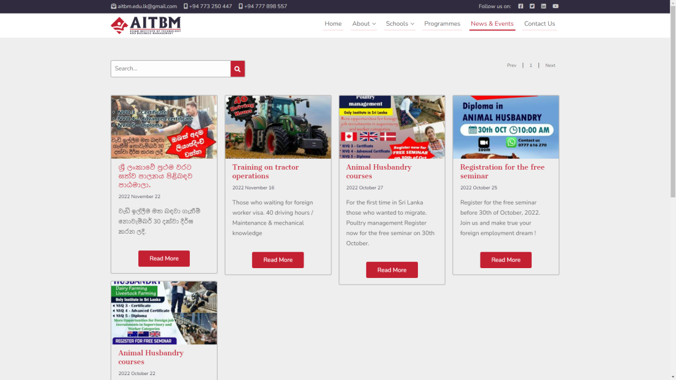Click the magnifier search button

click(238, 69)
